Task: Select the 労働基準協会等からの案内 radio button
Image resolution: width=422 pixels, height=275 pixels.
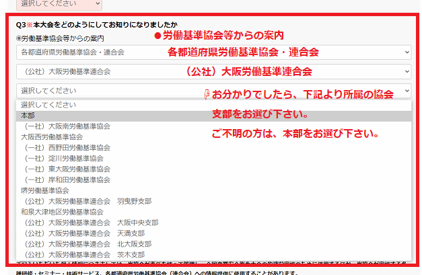Action: pyautogui.click(x=19, y=38)
